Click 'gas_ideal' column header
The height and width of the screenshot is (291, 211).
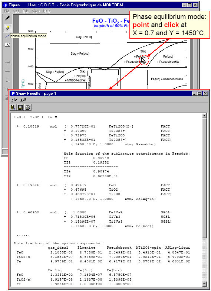pyautogui.click(x=58, y=248)
